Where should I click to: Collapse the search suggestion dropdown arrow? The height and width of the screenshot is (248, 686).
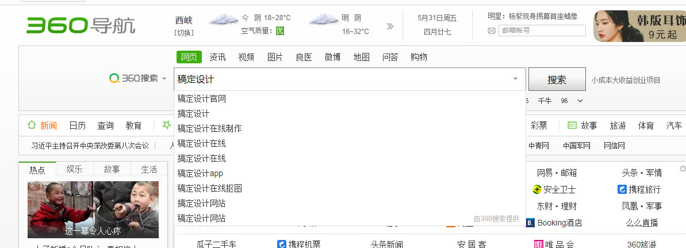coord(515,79)
